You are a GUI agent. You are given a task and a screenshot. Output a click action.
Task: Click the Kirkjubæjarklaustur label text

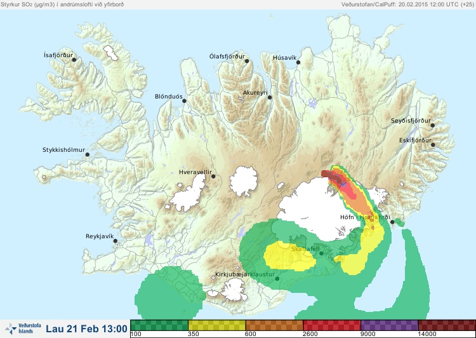pos(245,274)
